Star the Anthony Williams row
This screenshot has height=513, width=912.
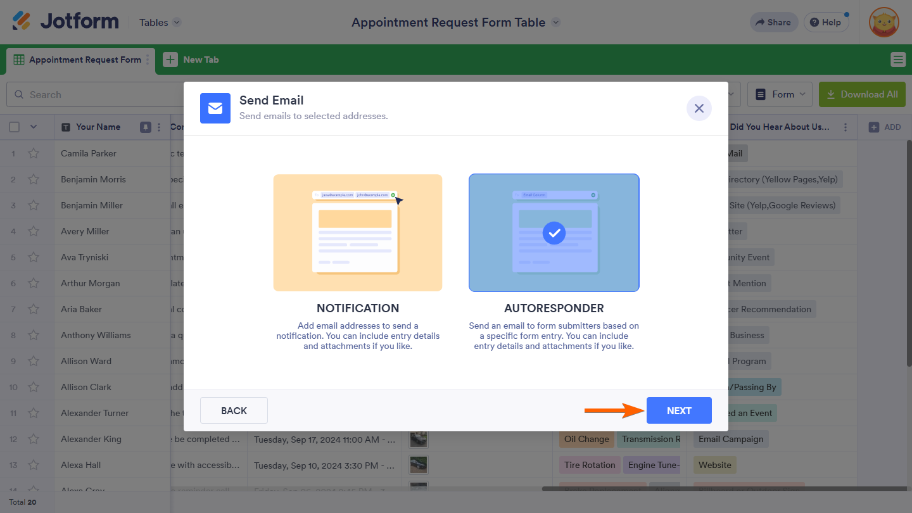(x=34, y=335)
